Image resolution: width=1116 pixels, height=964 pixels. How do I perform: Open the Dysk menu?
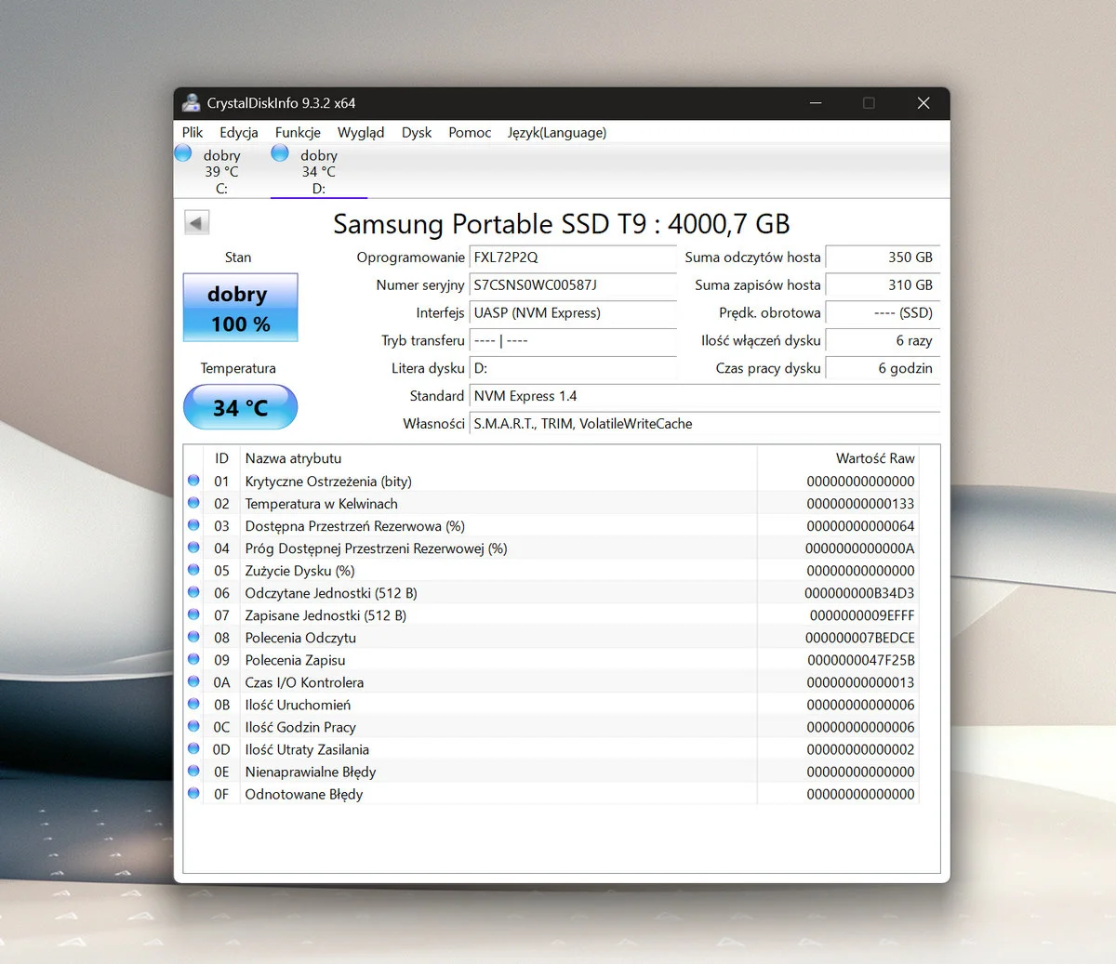[416, 133]
